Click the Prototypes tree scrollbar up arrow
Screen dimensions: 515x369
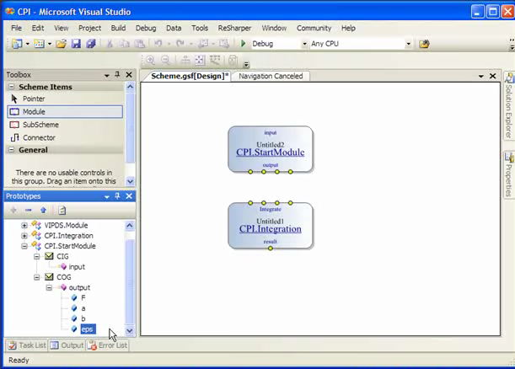click(130, 226)
